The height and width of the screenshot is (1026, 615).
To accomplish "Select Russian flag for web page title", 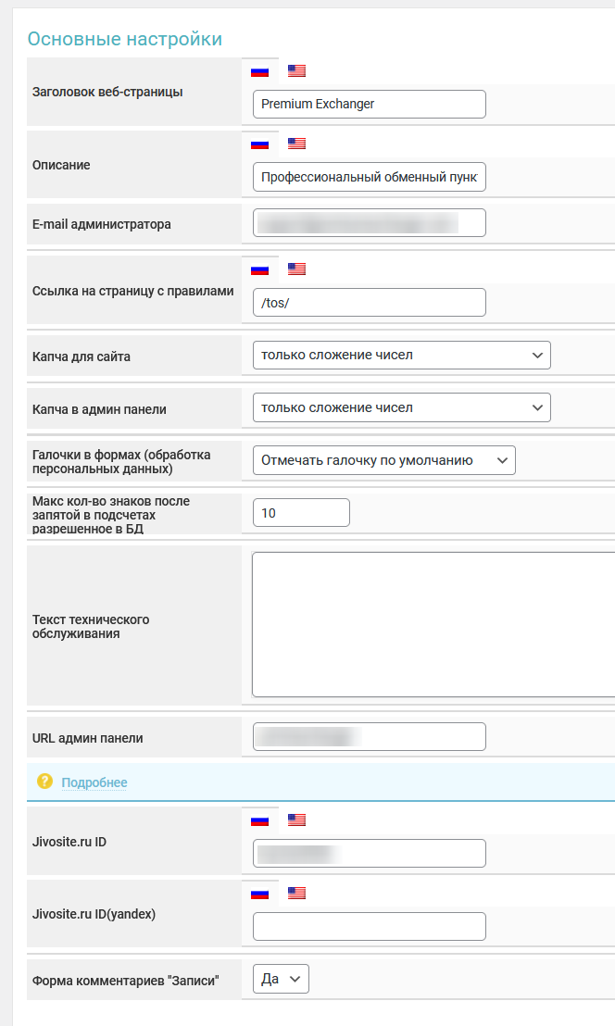I will 260,70.
